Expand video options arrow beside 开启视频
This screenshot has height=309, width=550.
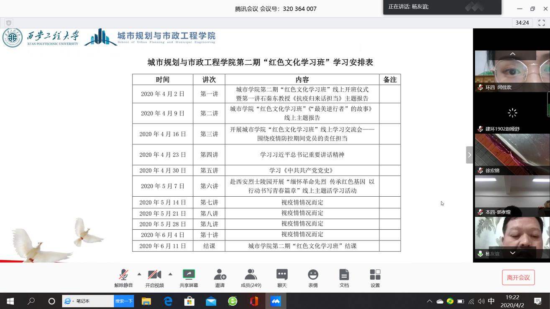(170, 274)
